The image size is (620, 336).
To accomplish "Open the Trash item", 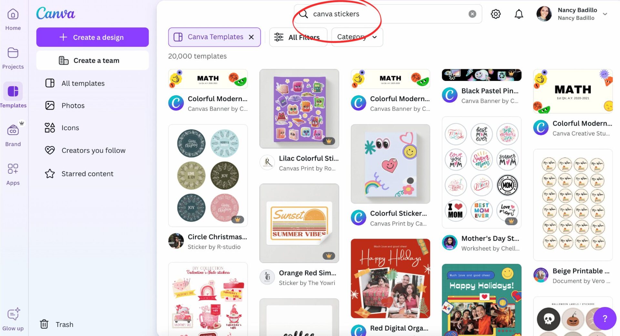I will point(57,324).
